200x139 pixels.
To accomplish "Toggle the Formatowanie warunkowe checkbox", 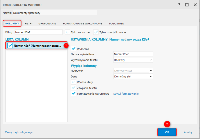I will tap(74, 94).
